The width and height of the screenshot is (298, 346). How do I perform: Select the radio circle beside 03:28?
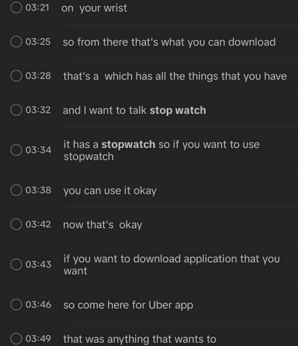(16, 76)
